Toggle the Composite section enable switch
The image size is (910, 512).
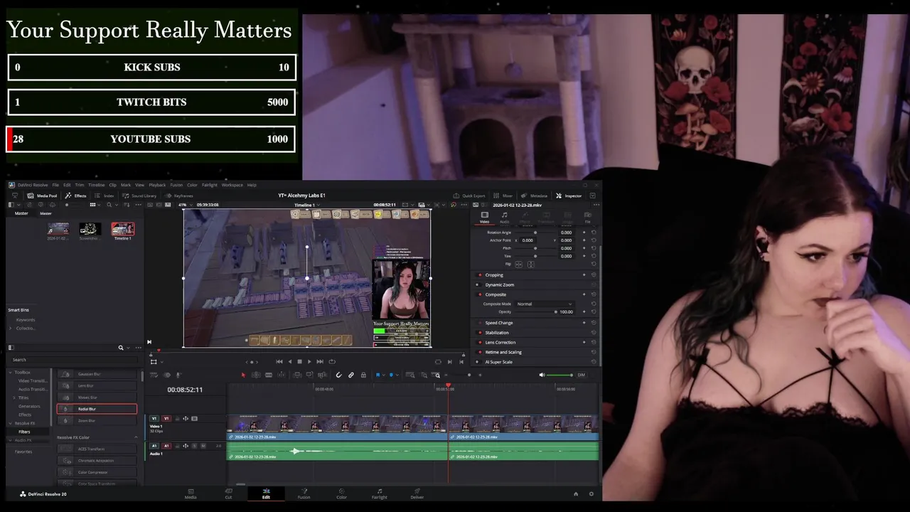pyautogui.click(x=480, y=294)
